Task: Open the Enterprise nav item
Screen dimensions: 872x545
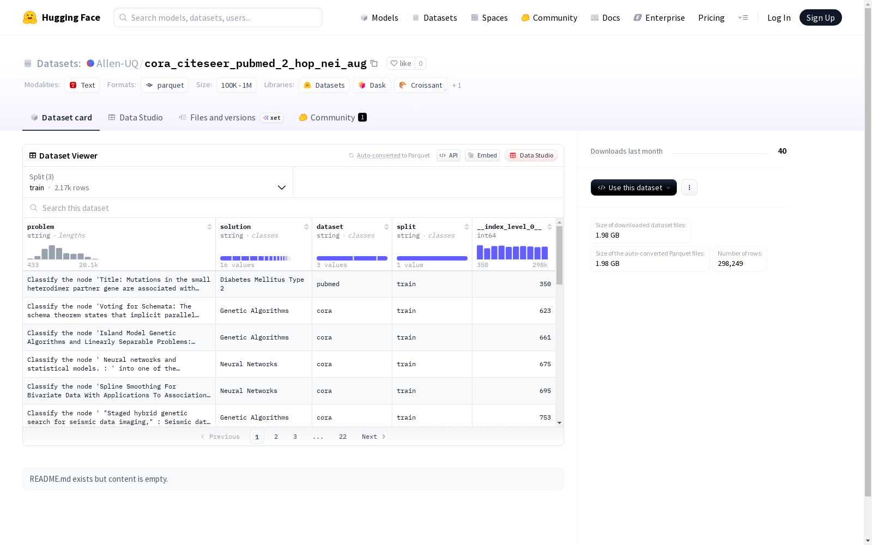Action: (x=659, y=17)
